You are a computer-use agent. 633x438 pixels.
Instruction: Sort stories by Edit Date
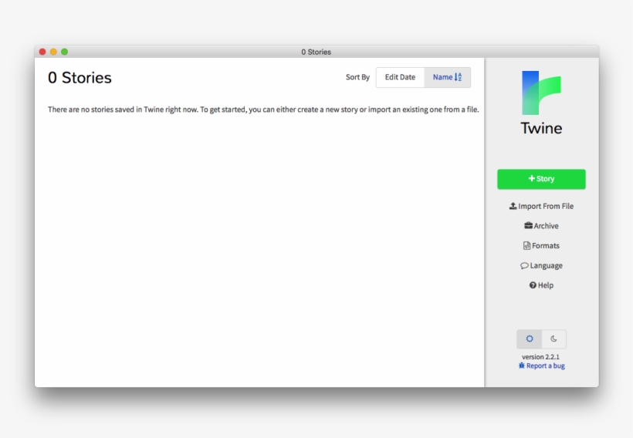point(400,77)
